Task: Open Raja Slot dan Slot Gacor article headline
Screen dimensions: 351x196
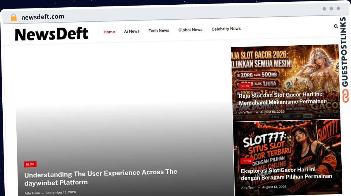Action: click(x=283, y=99)
